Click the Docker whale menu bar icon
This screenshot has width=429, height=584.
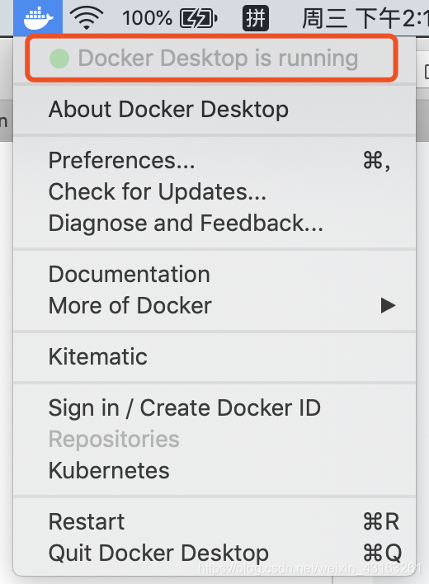38,17
